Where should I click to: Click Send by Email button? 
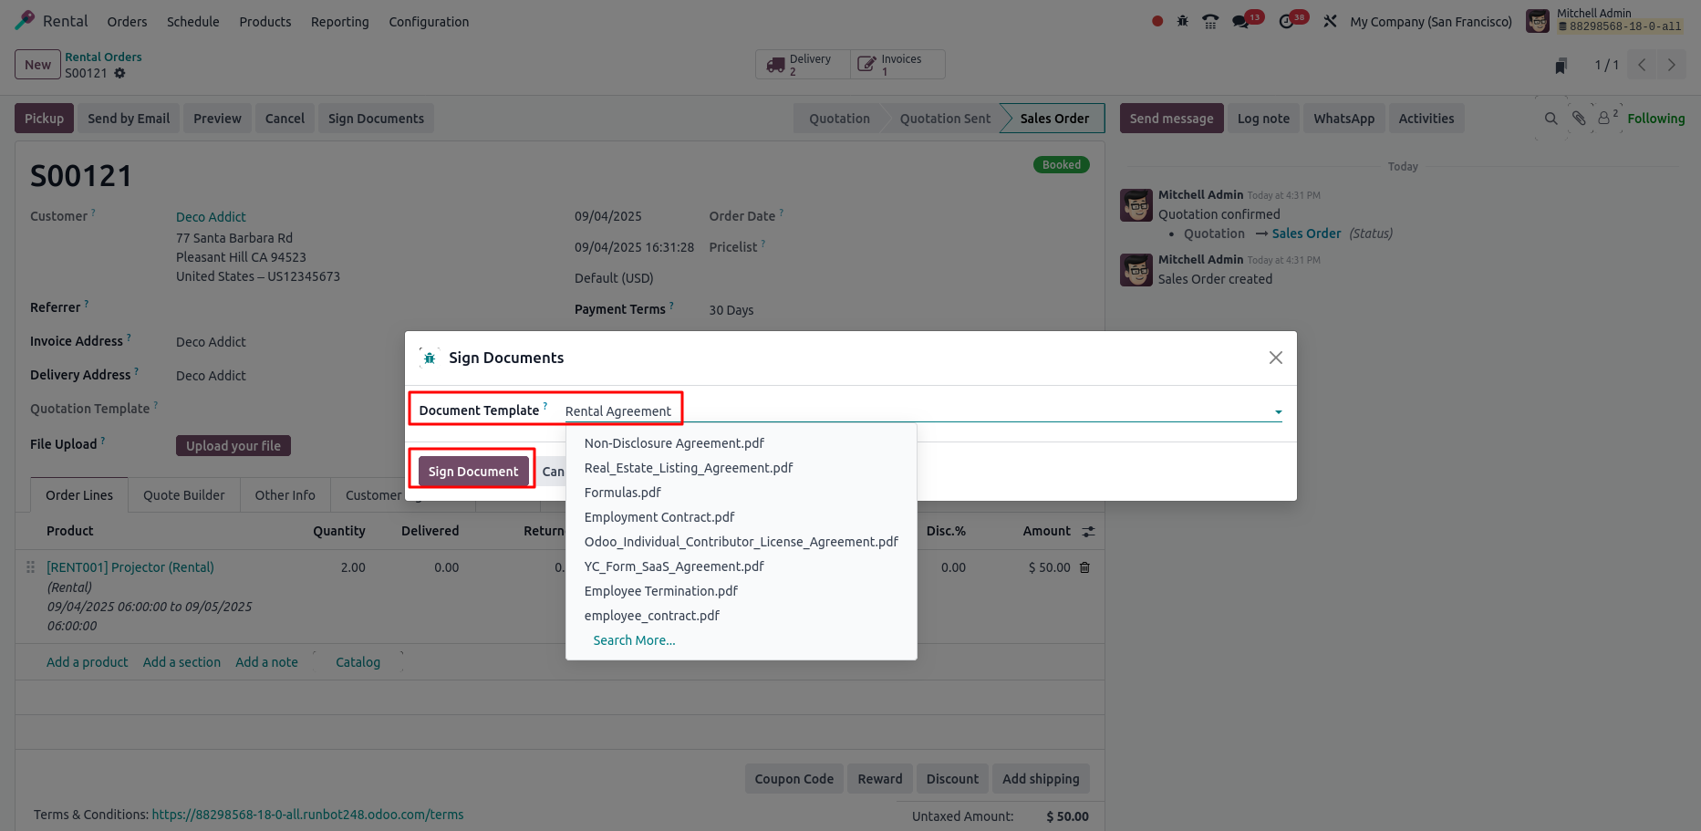pyautogui.click(x=129, y=119)
